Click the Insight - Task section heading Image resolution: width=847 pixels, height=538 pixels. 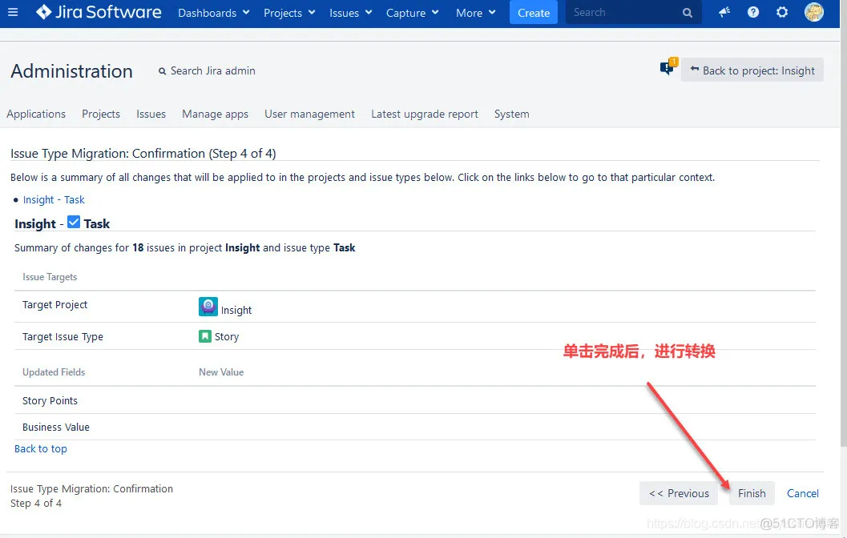[63, 223]
